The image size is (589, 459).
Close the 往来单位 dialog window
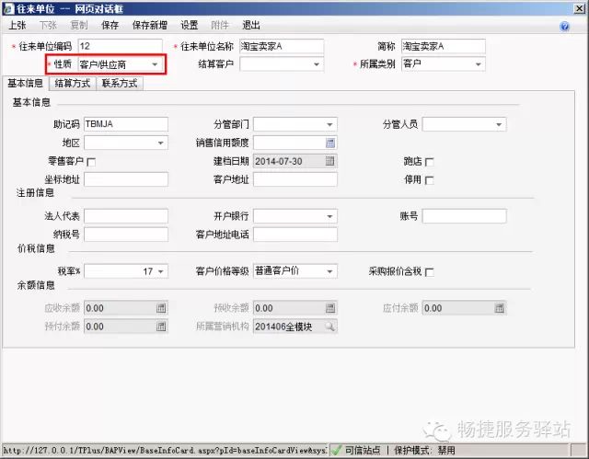[580, 8]
